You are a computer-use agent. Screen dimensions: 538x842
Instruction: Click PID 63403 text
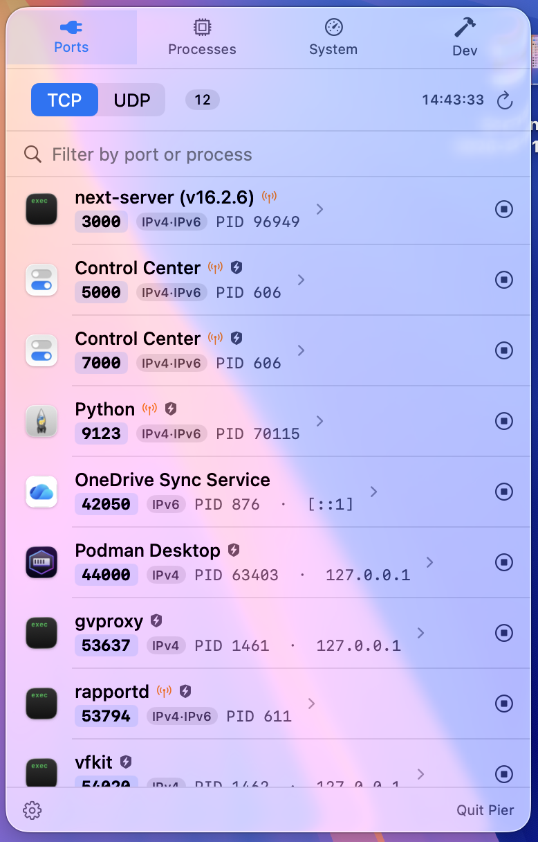(x=236, y=575)
